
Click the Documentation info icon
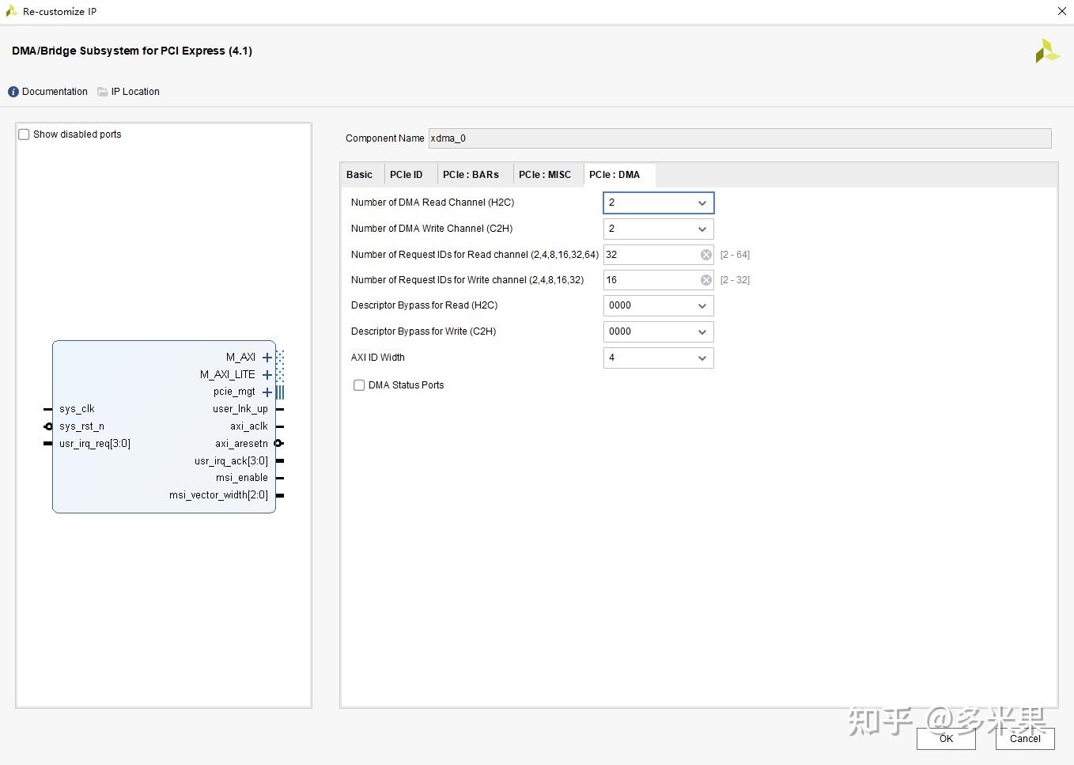coord(13,91)
